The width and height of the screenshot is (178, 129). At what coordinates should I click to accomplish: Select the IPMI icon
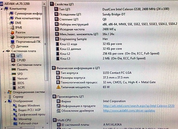(x=12, y=27)
